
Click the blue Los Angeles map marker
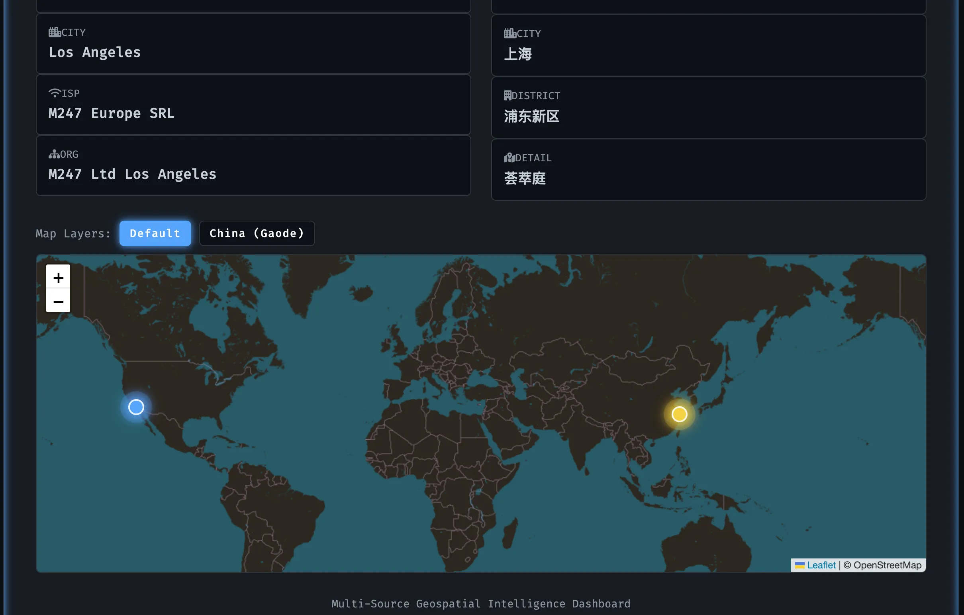pyautogui.click(x=136, y=407)
